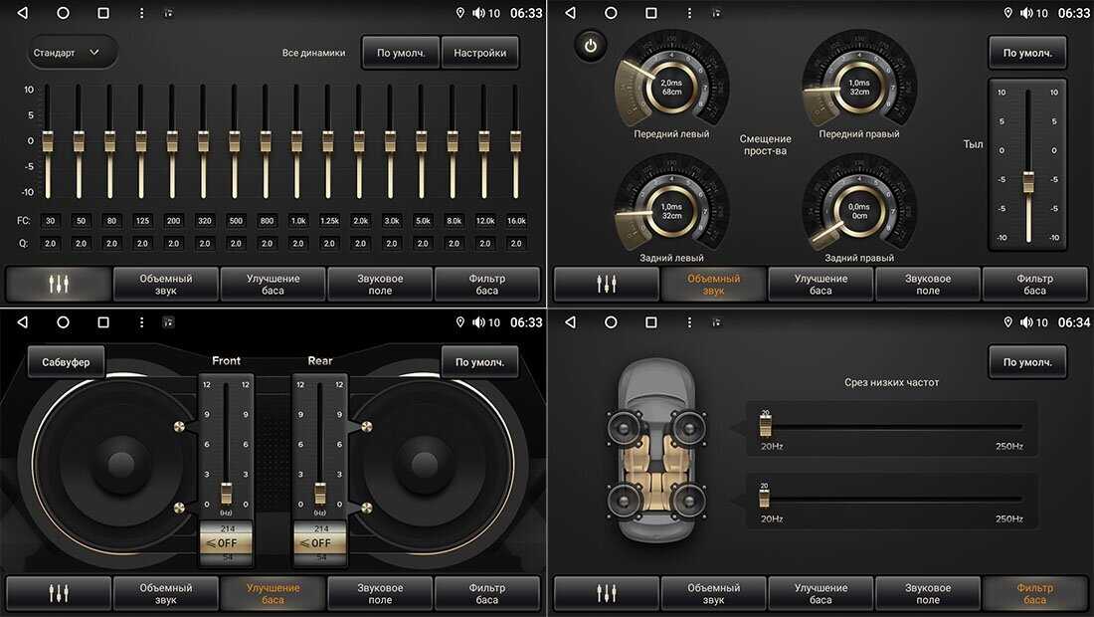Screen dimensions: 1094x617
Task: Toggle the Front bass boost OFF switch
Action: [226, 543]
